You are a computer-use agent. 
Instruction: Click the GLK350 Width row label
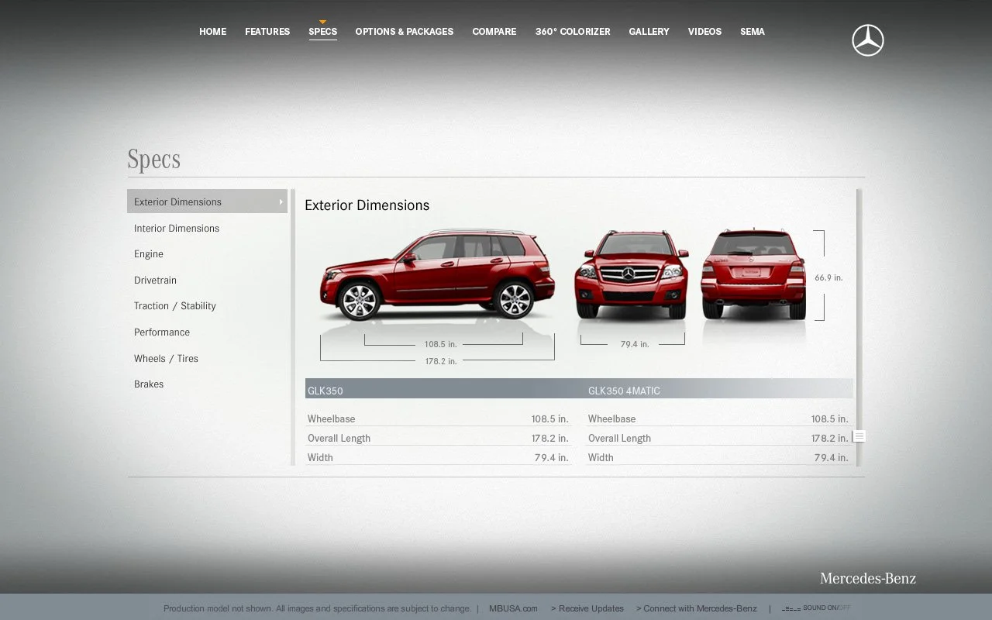point(320,458)
